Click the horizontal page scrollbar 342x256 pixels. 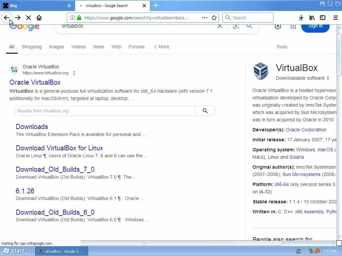coord(181,243)
